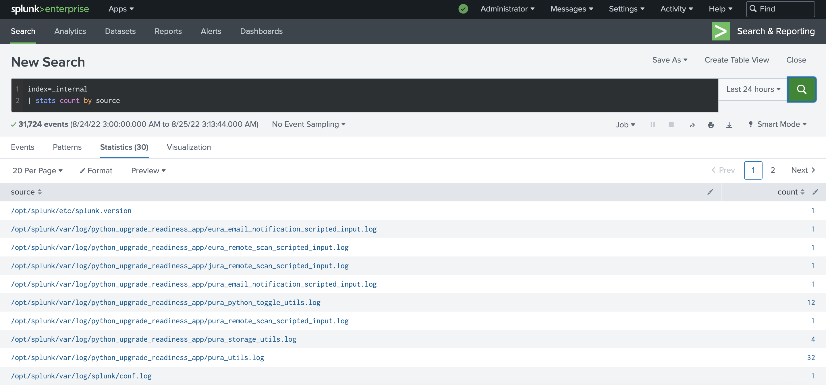The width and height of the screenshot is (826, 385).
Task: Select the Statistics (30) tab
Action: (124, 147)
